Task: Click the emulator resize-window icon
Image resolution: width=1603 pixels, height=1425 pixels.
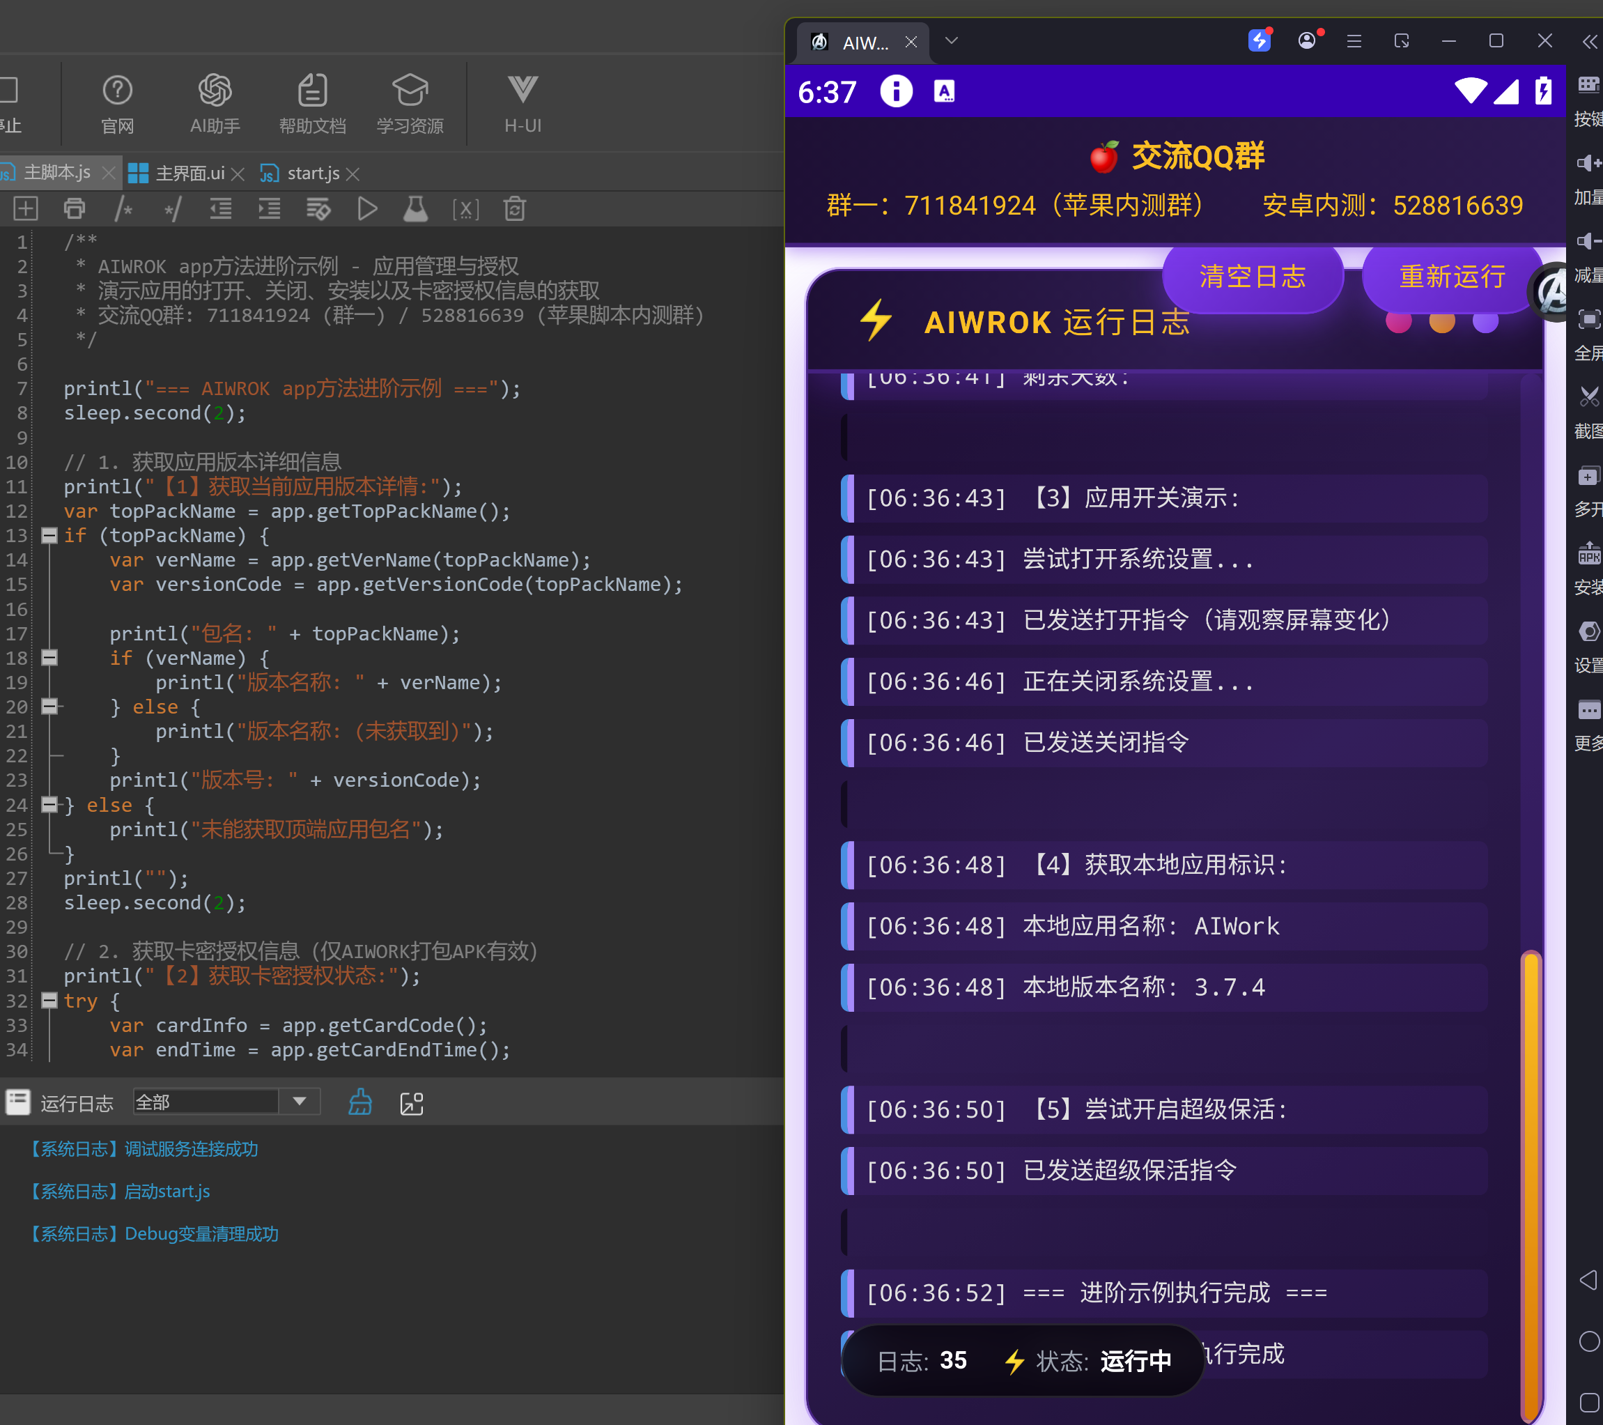Action: click(1402, 41)
